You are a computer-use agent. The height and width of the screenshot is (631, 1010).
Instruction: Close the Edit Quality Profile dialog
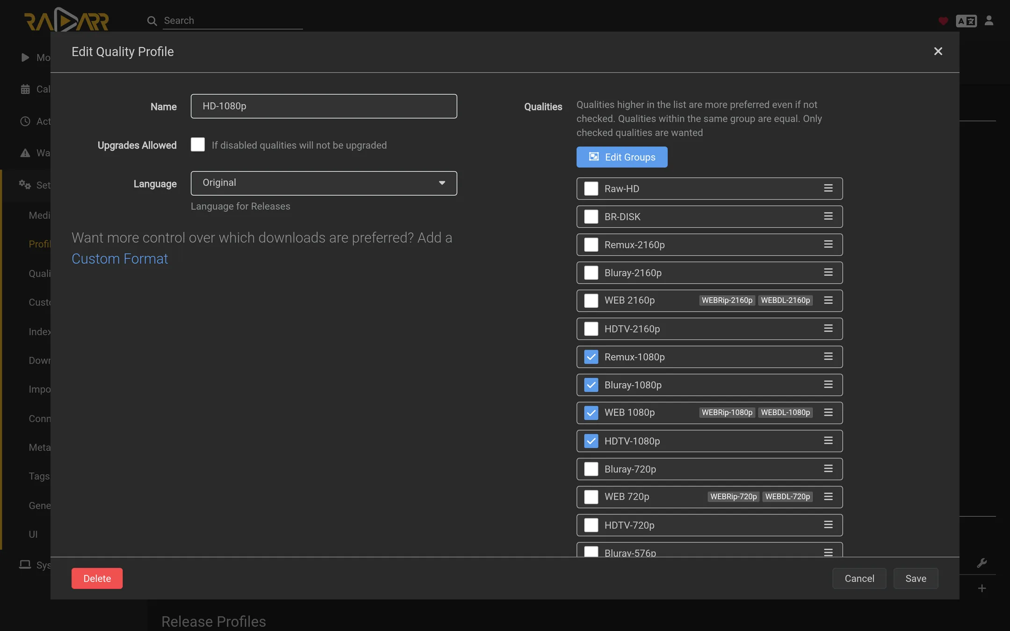click(938, 51)
